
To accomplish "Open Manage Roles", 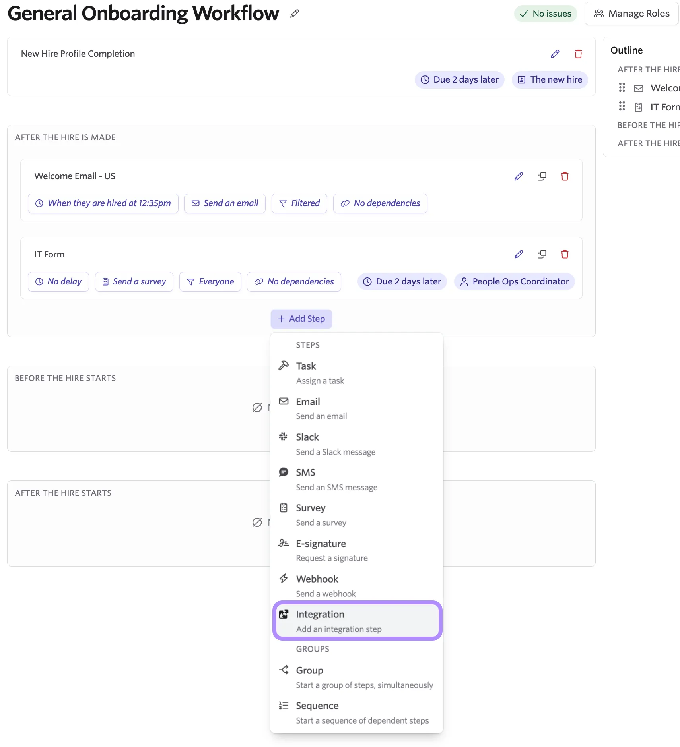I will point(631,14).
